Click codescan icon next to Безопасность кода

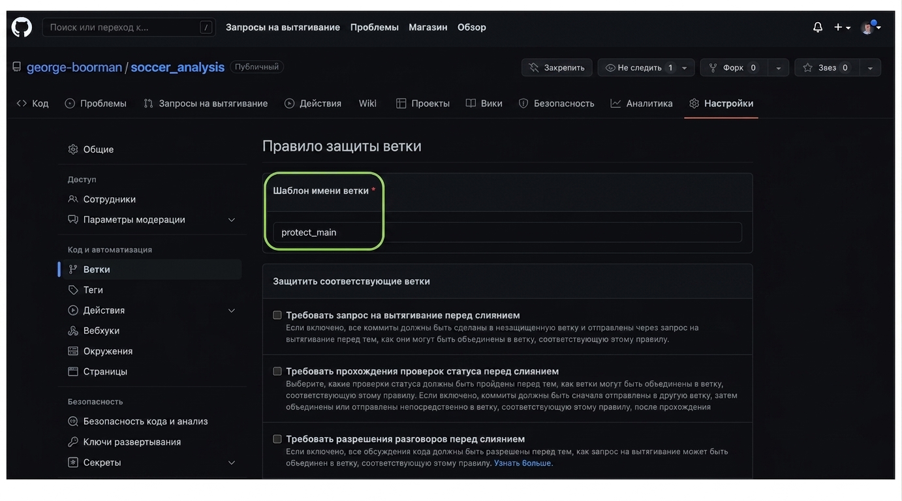73,421
